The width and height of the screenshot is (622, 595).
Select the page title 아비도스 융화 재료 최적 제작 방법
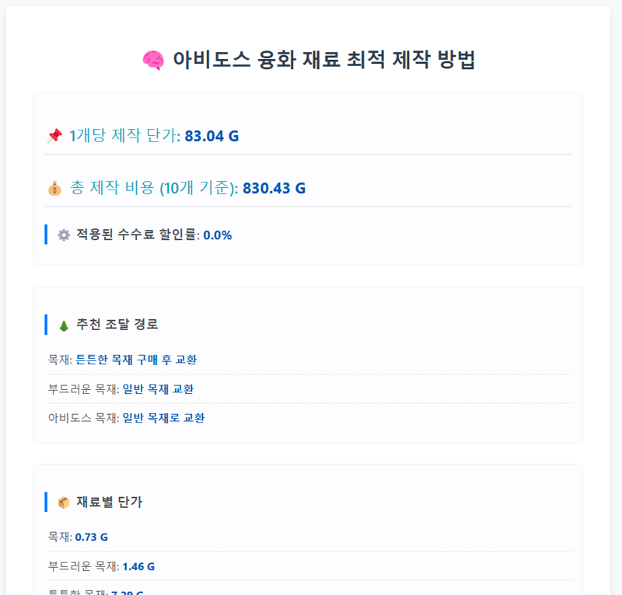[323, 60]
